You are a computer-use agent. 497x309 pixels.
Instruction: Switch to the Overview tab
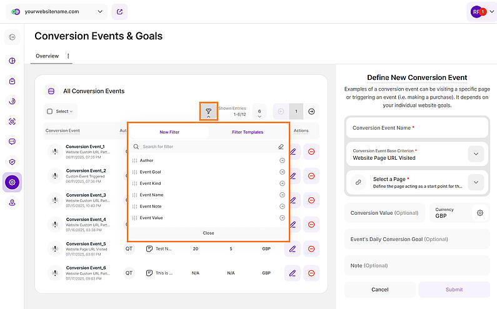point(48,56)
